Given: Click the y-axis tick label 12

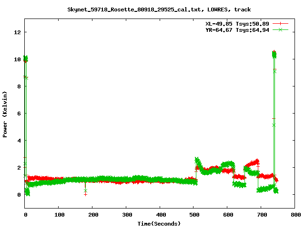Looking at the screenshot, I should (x=17, y=32).
